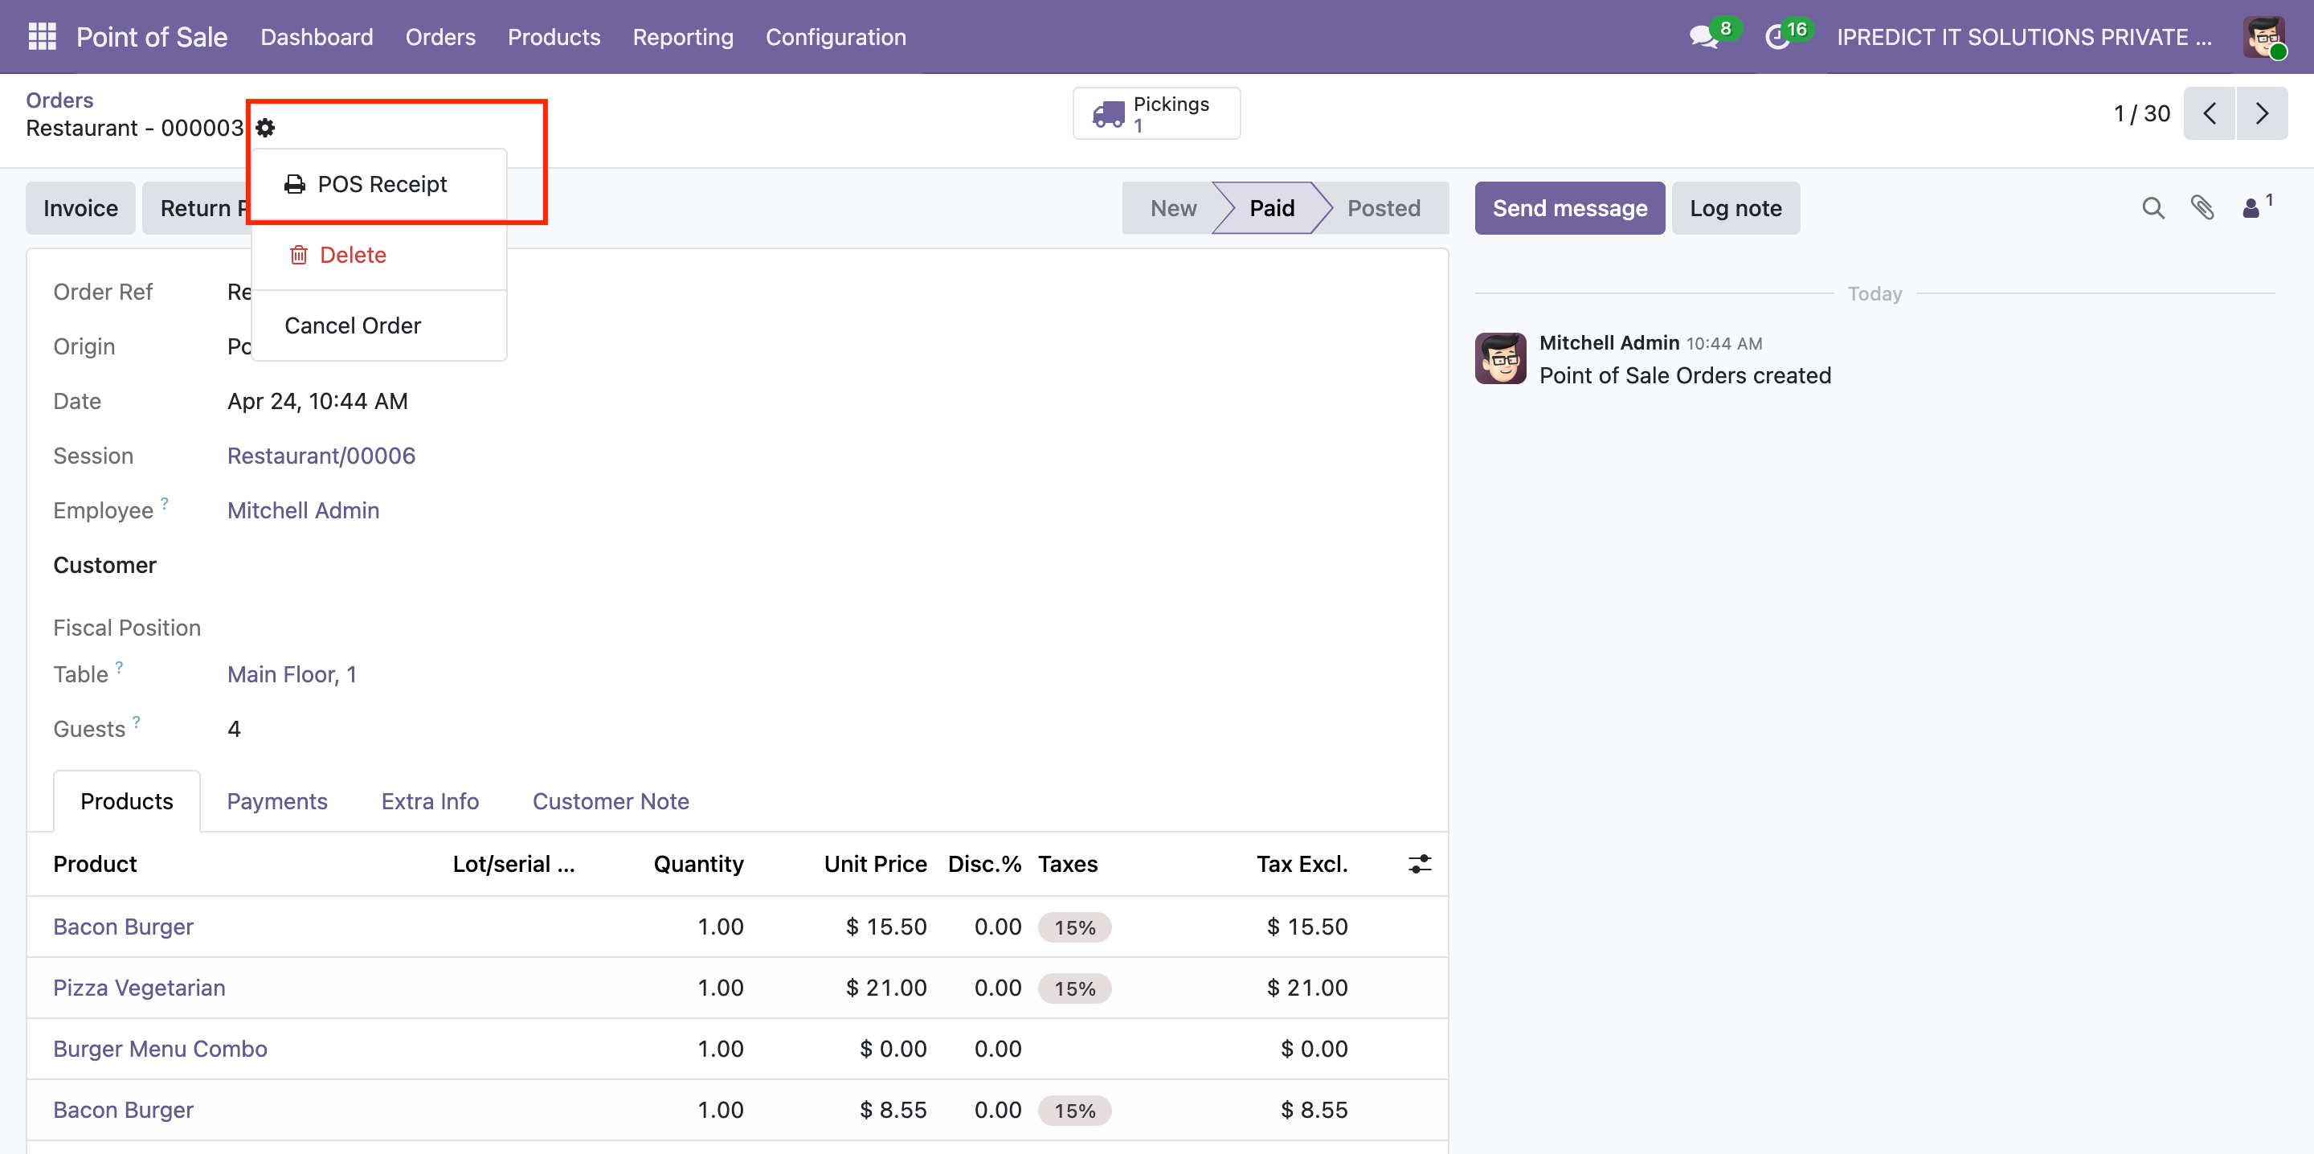Open the Extra Info tab
Viewport: 2314px width, 1154px height.
[429, 800]
